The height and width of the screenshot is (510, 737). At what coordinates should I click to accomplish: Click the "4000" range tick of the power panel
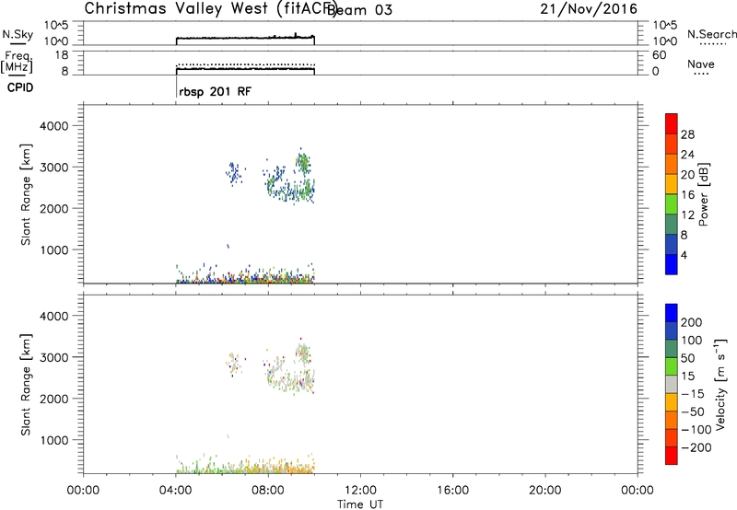(x=54, y=126)
